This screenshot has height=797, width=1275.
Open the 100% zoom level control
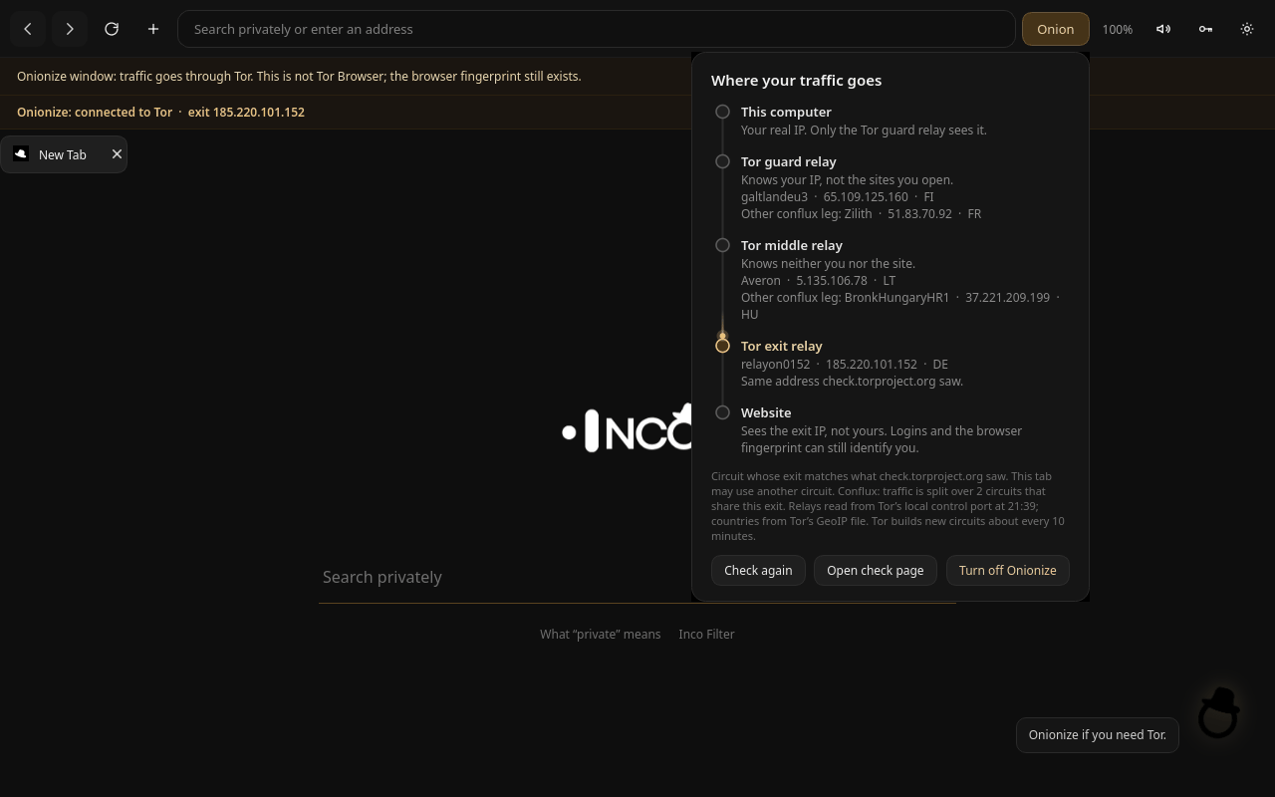[x=1118, y=29]
